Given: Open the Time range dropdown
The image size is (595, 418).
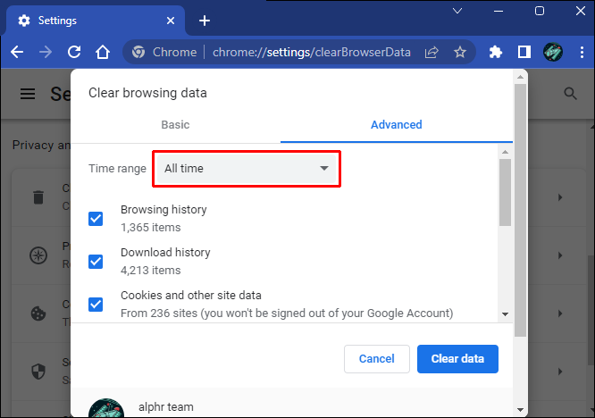Looking at the screenshot, I should pyautogui.click(x=246, y=168).
